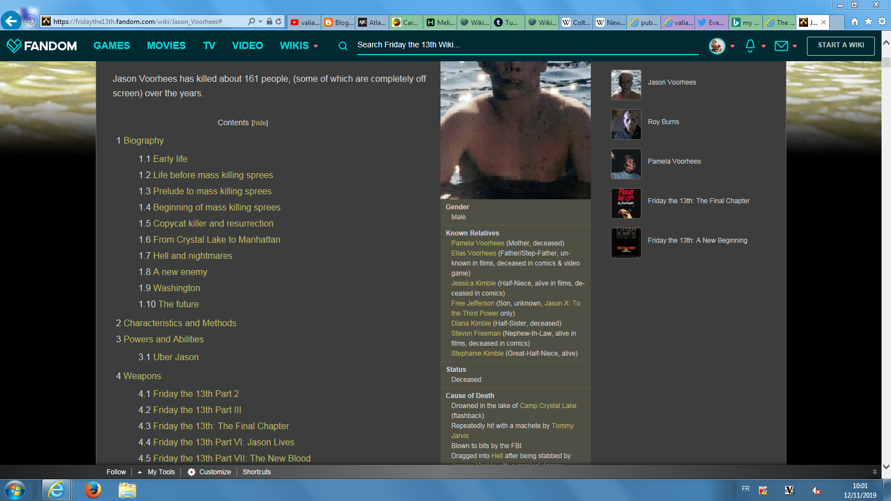Click the Search Friday the 13th Wiki field
This screenshot has width=891, height=501.
527,45
